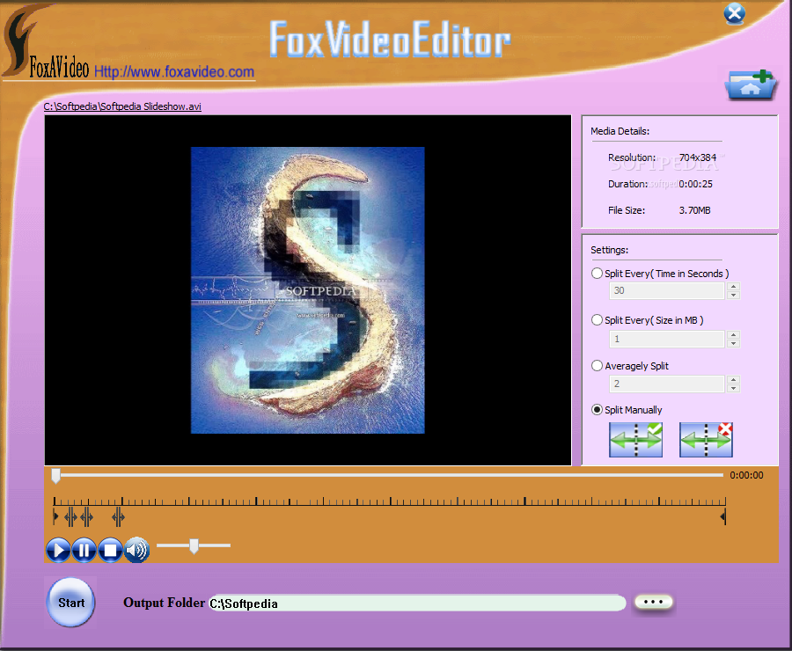Click the MB size field showing 1
The height and width of the screenshot is (651, 792).
point(667,339)
